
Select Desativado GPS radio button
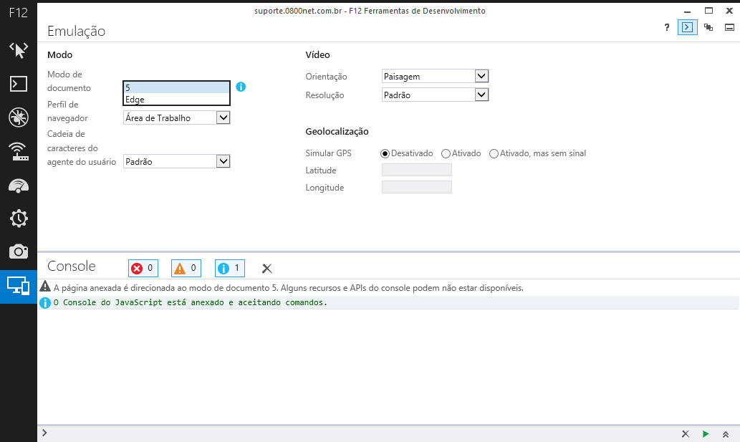click(x=385, y=154)
